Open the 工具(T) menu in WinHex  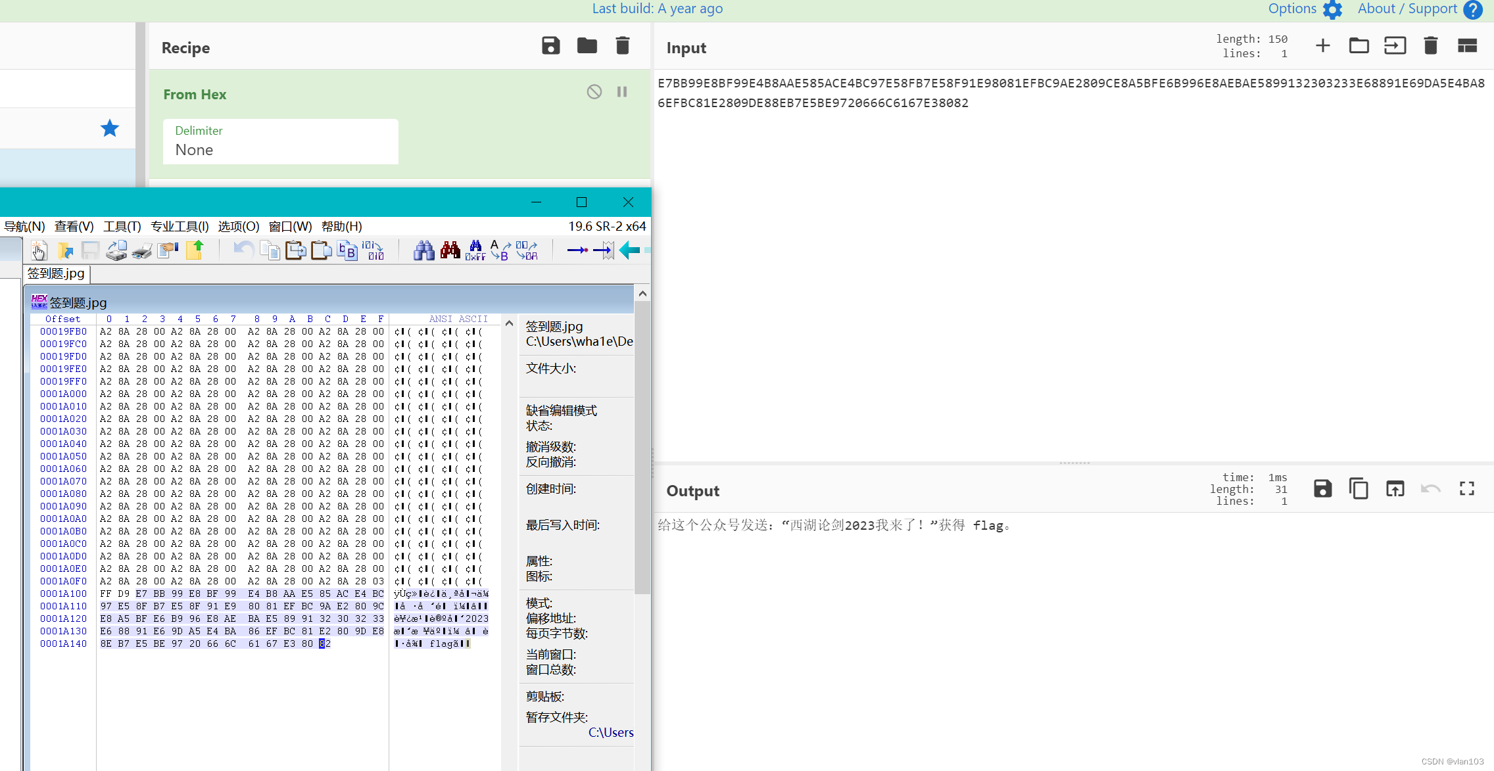[122, 227]
